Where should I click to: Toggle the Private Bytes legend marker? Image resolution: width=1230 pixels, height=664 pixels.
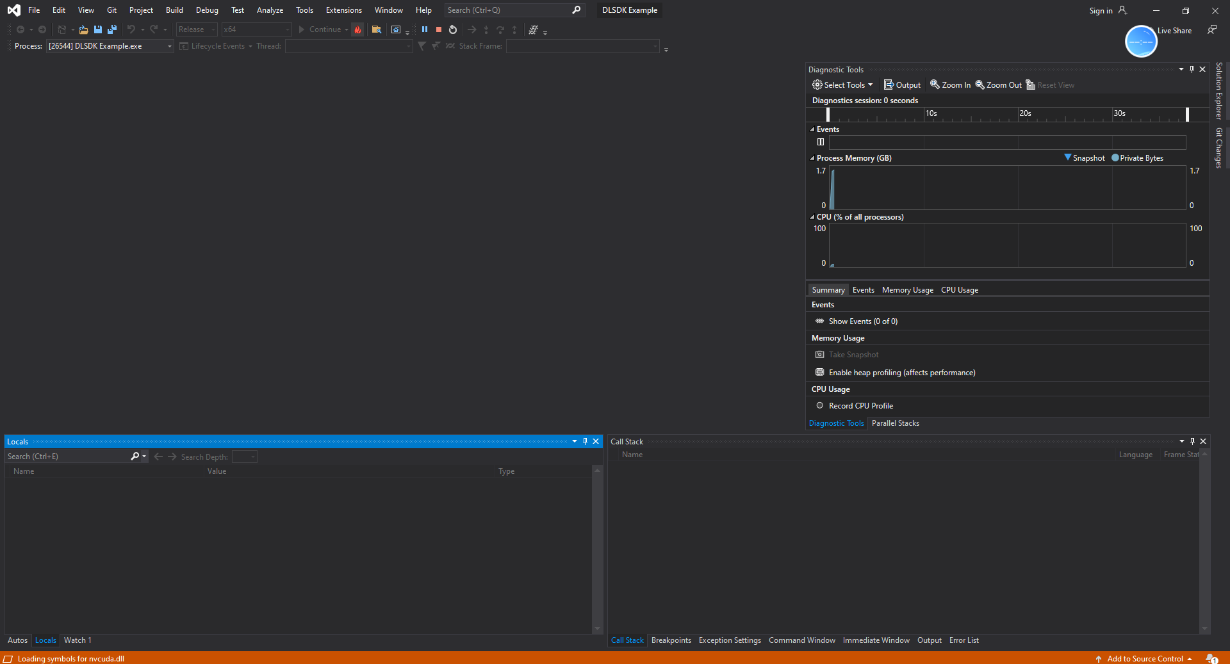click(1115, 158)
